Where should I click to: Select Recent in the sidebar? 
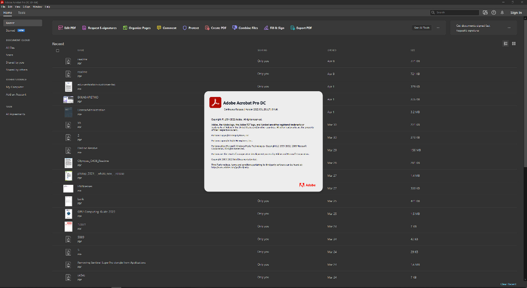click(23, 23)
